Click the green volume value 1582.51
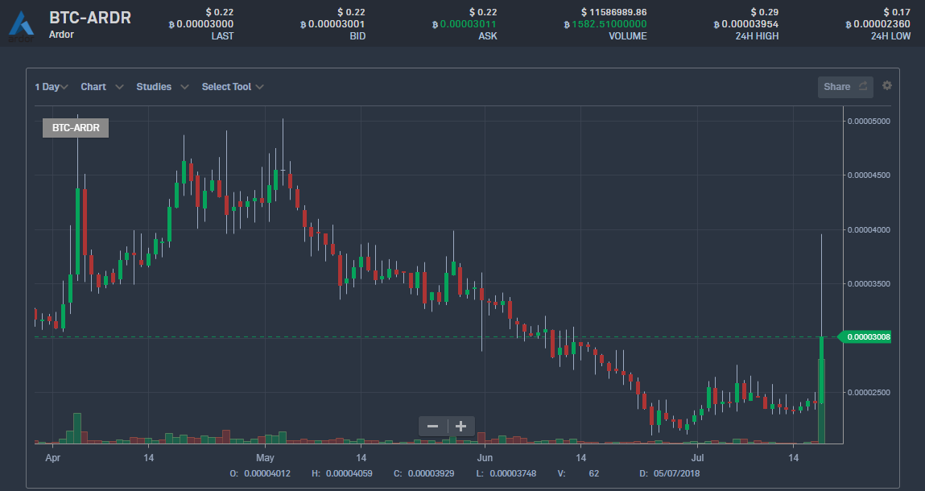Image resolution: width=925 pixels, height=491 pixels. click(609, 24)
